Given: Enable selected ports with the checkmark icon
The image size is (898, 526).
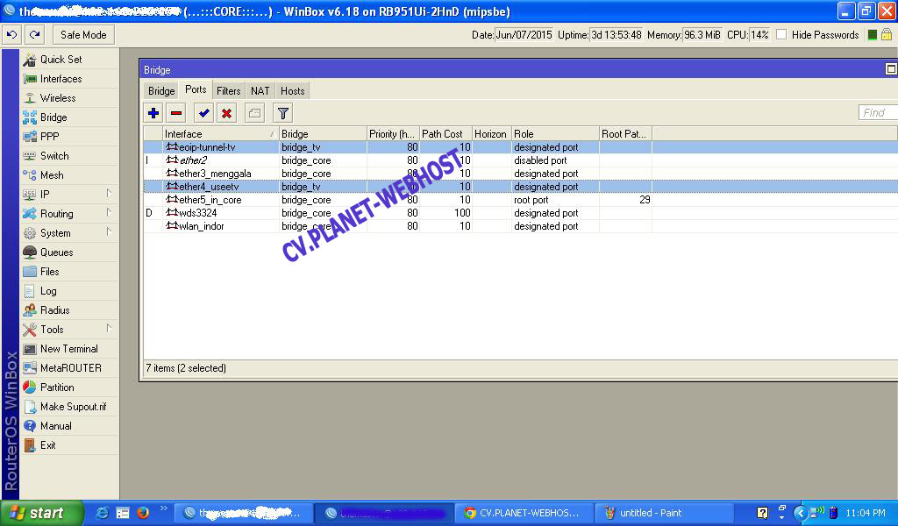Looking at the screenshot, I should [203, 113].
